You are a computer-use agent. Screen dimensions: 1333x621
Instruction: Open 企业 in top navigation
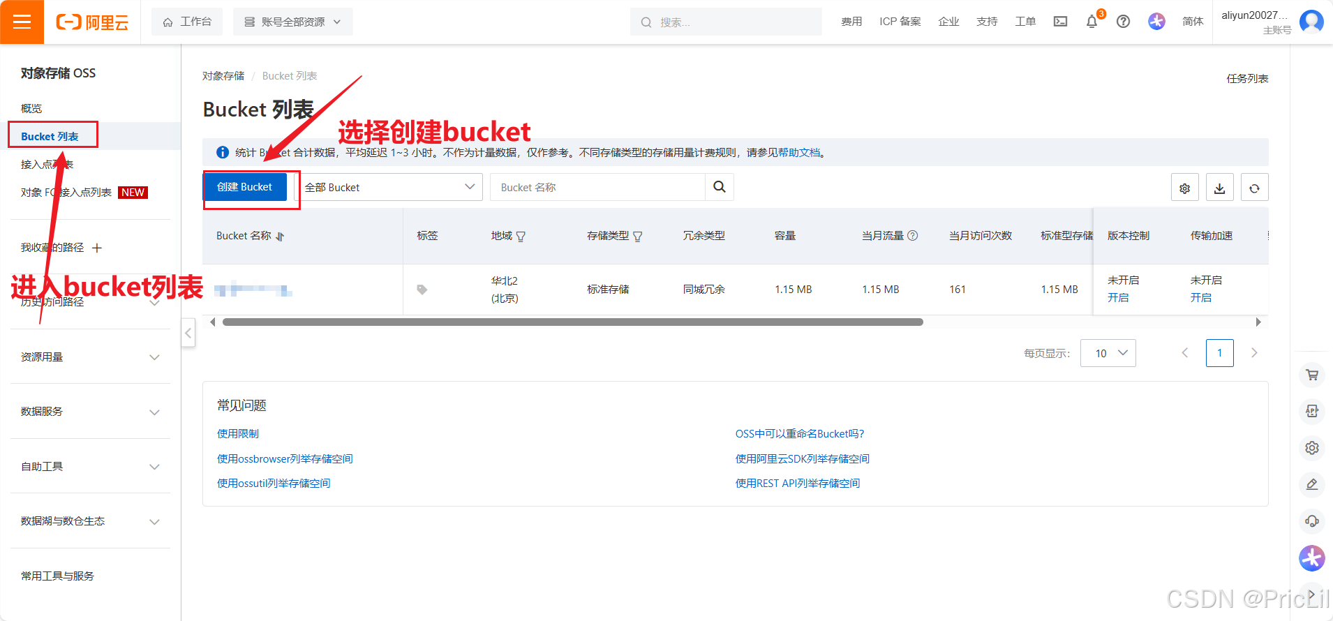click(948, 22)
